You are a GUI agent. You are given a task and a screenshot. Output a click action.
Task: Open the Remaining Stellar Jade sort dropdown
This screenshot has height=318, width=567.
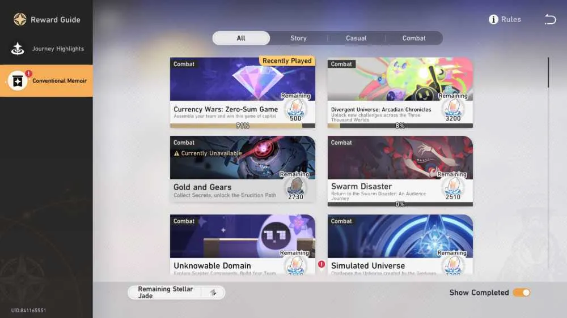click(176, 293)
